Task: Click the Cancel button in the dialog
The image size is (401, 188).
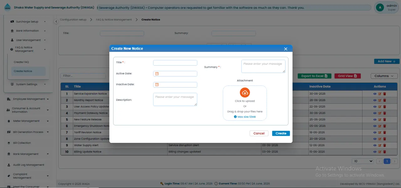Action: tap(259, 133)
